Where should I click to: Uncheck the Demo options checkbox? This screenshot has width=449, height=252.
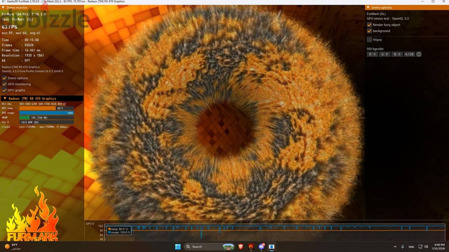pos(4,78)
